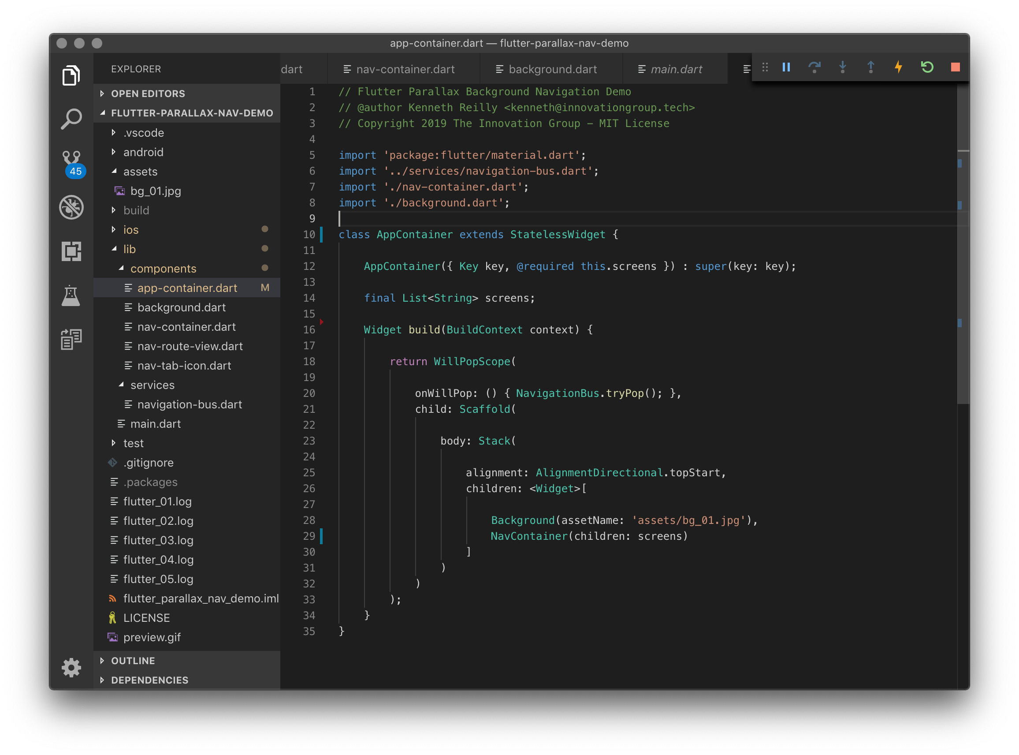This screenshot has height=755, width=1019.
Task: Switch to the nav-container.dart tab
Action: coord(405,70)
